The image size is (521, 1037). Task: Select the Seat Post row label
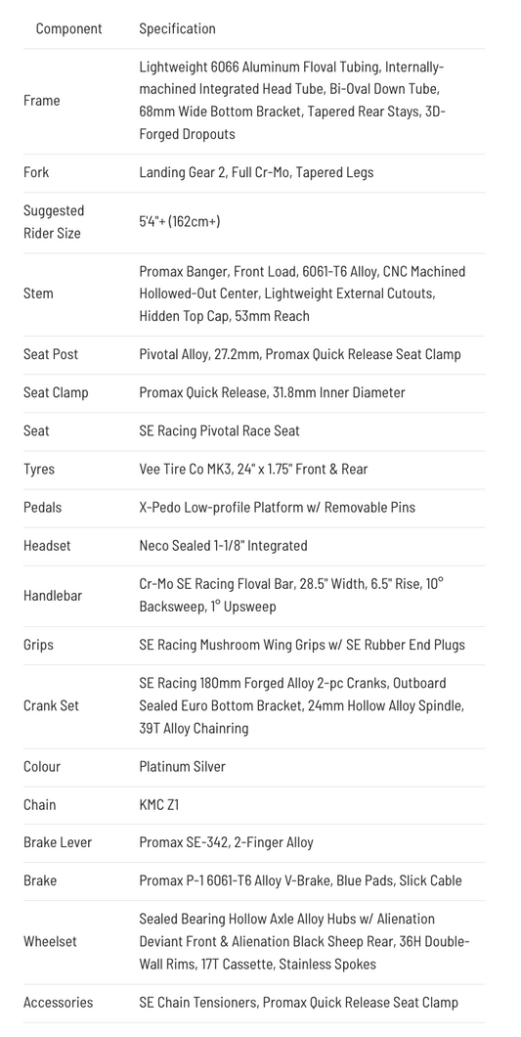pos(51,354)
